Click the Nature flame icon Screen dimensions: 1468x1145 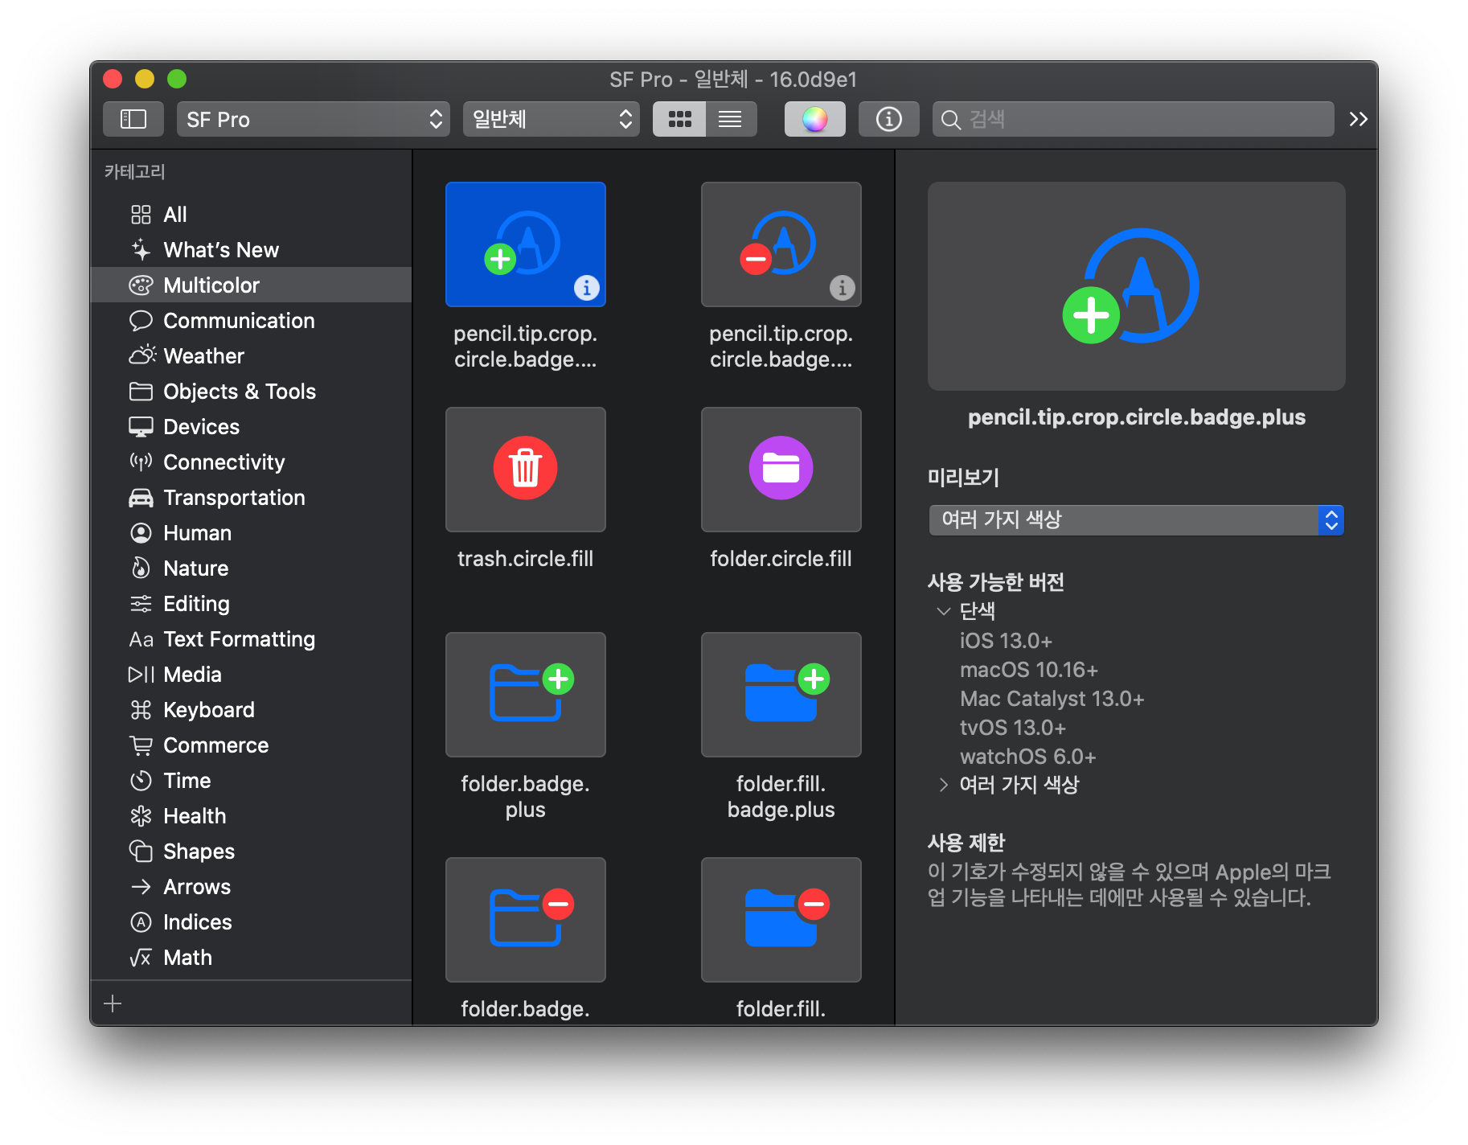click(141, 568)
